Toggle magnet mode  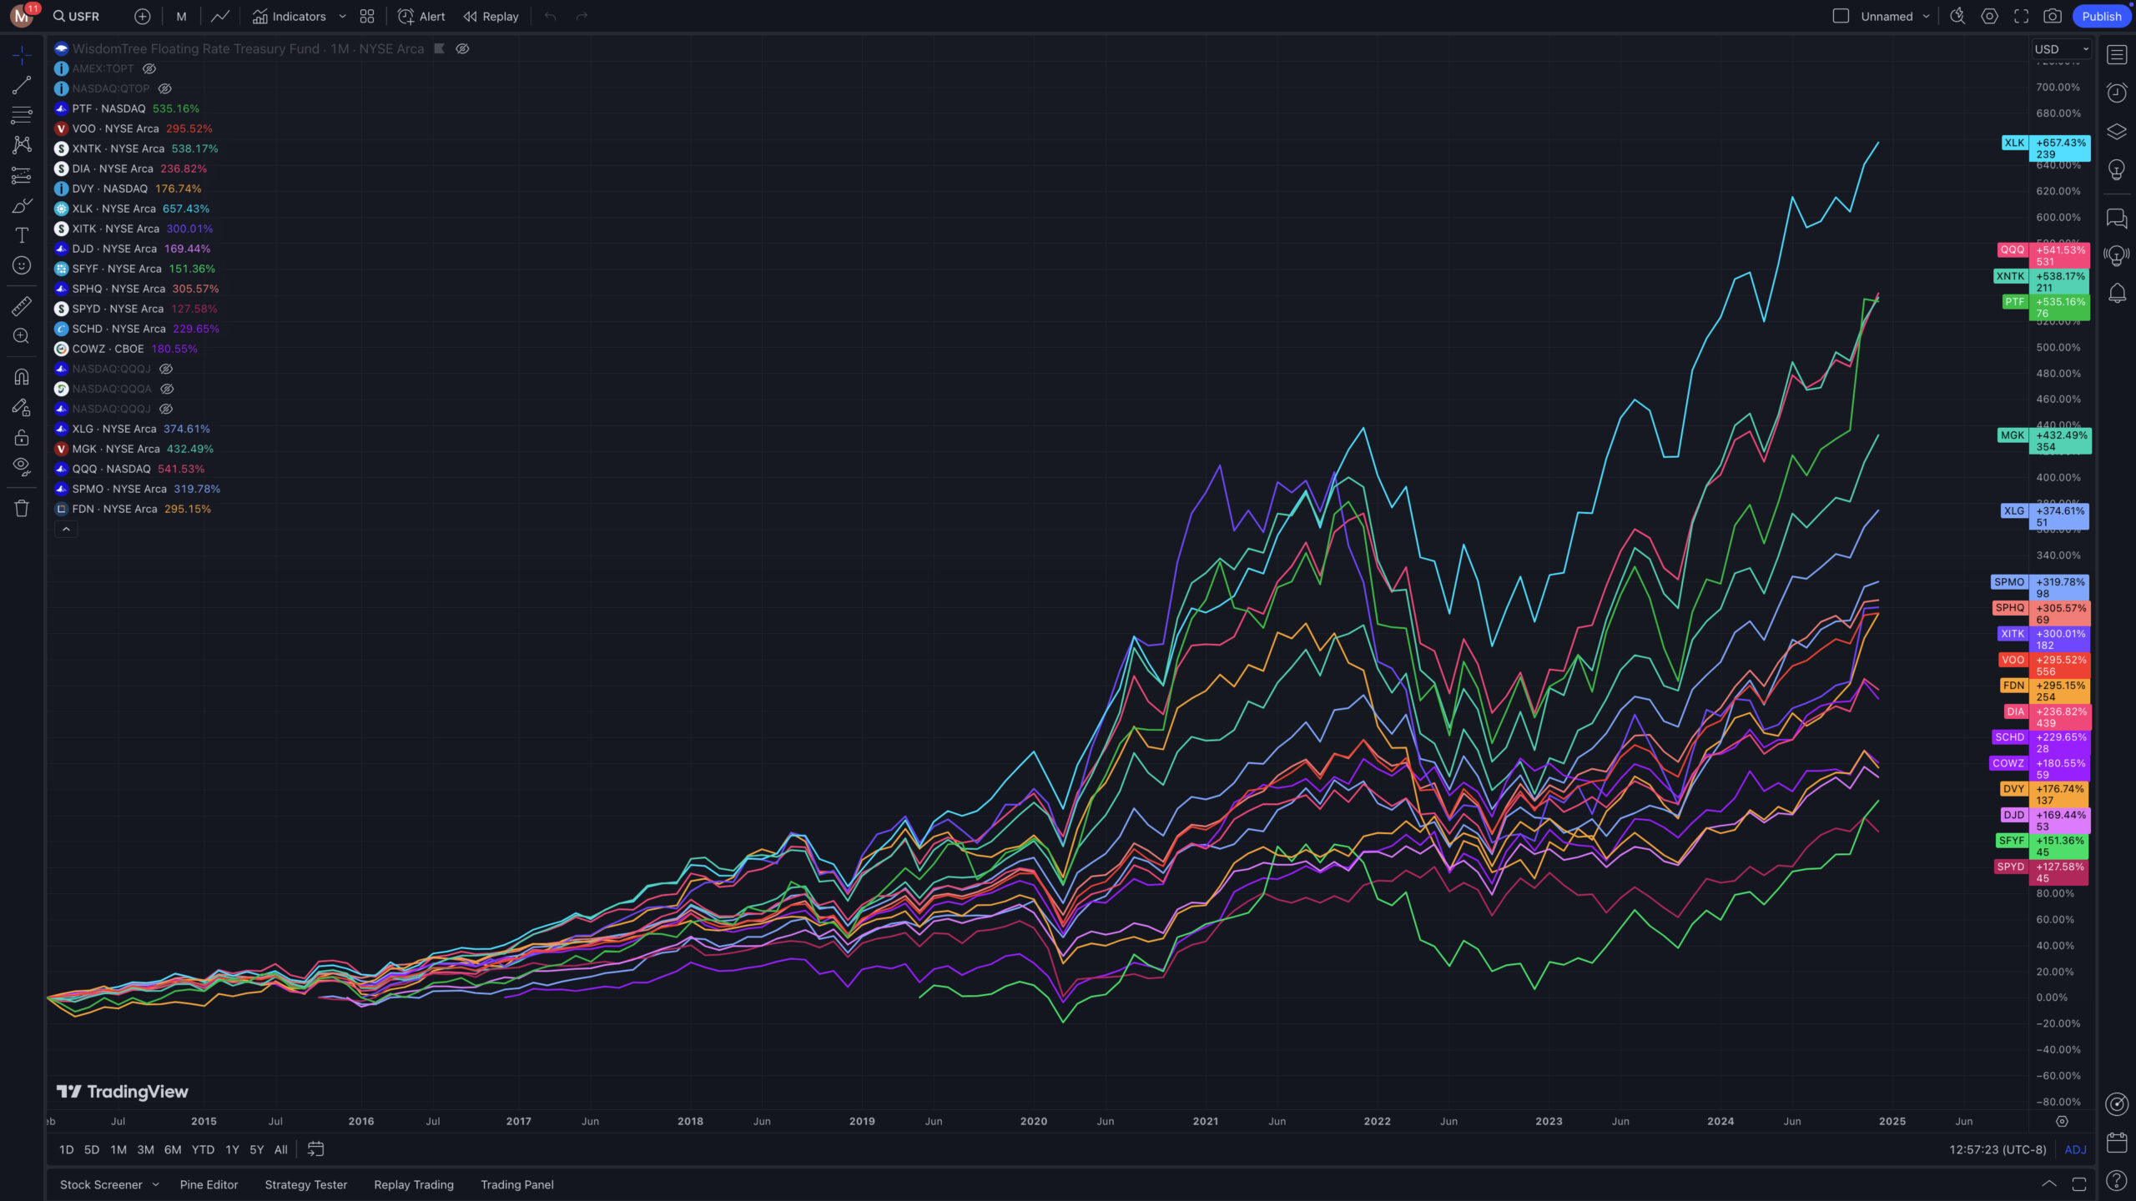click(x=22, y=377)
